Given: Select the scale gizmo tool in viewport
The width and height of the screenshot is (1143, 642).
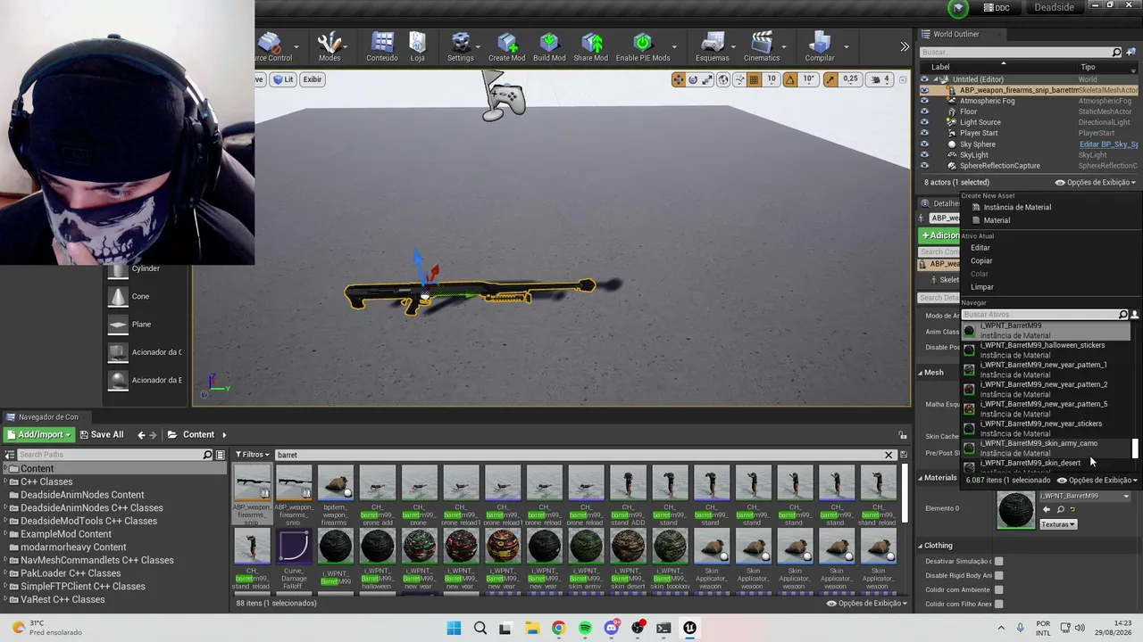Looking at the screenshot, I should 706,79.
